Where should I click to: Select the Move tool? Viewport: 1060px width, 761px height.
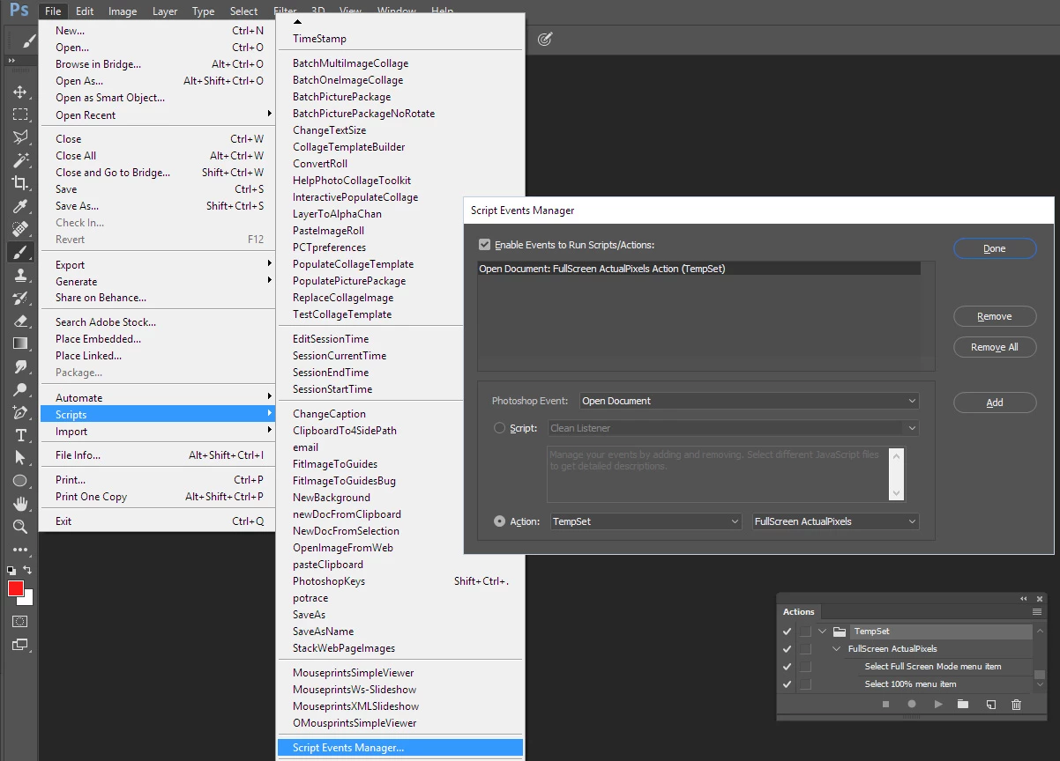pyautogui.click(x=19, y=92)
